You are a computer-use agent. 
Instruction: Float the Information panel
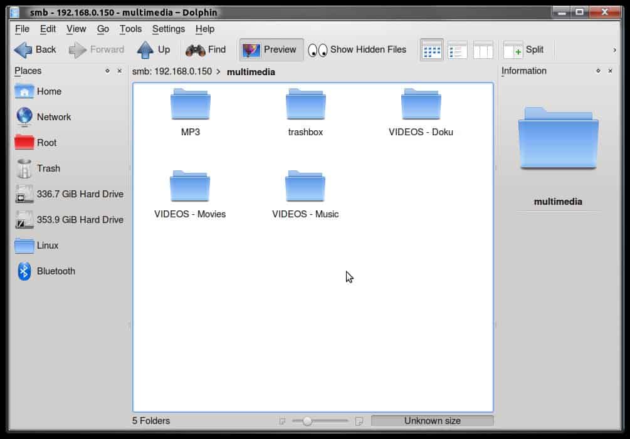[598, 71]
